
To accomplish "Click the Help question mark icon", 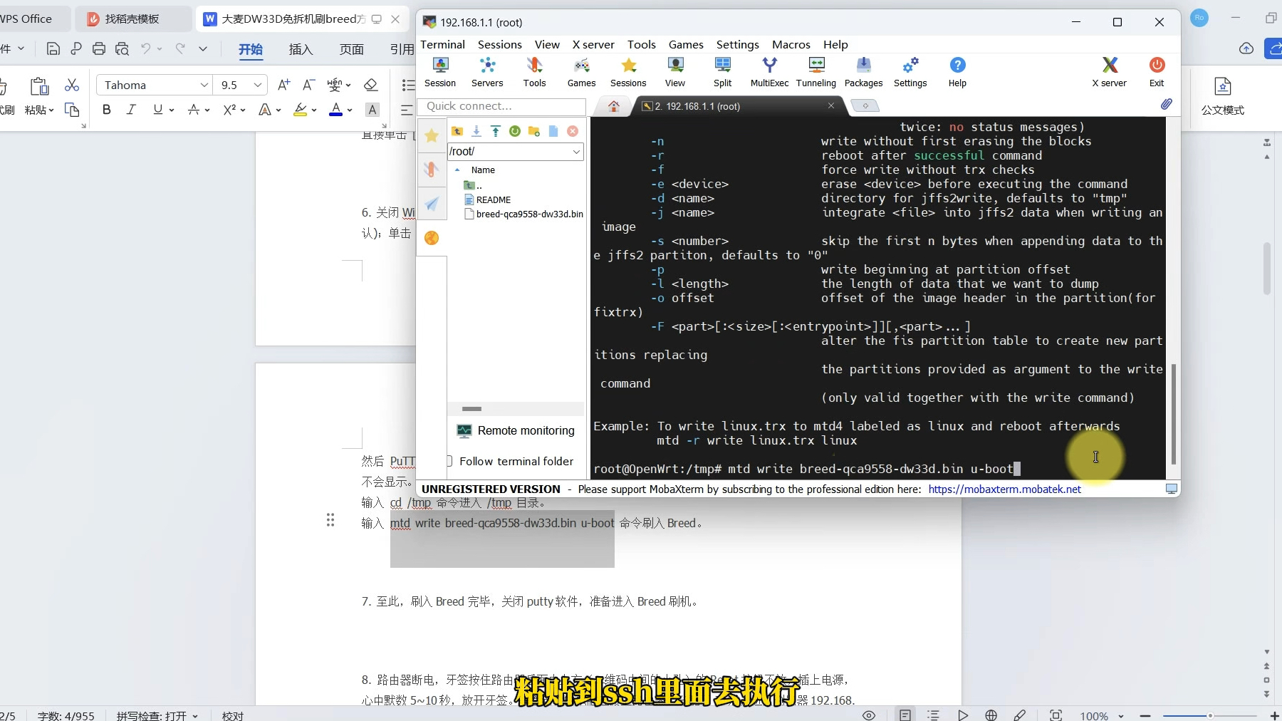I will [957, 73].
